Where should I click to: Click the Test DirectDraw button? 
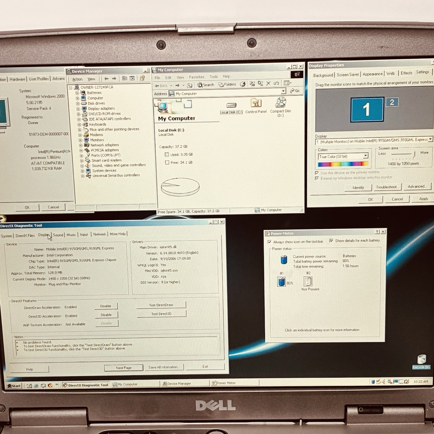[x=161, y=305]
